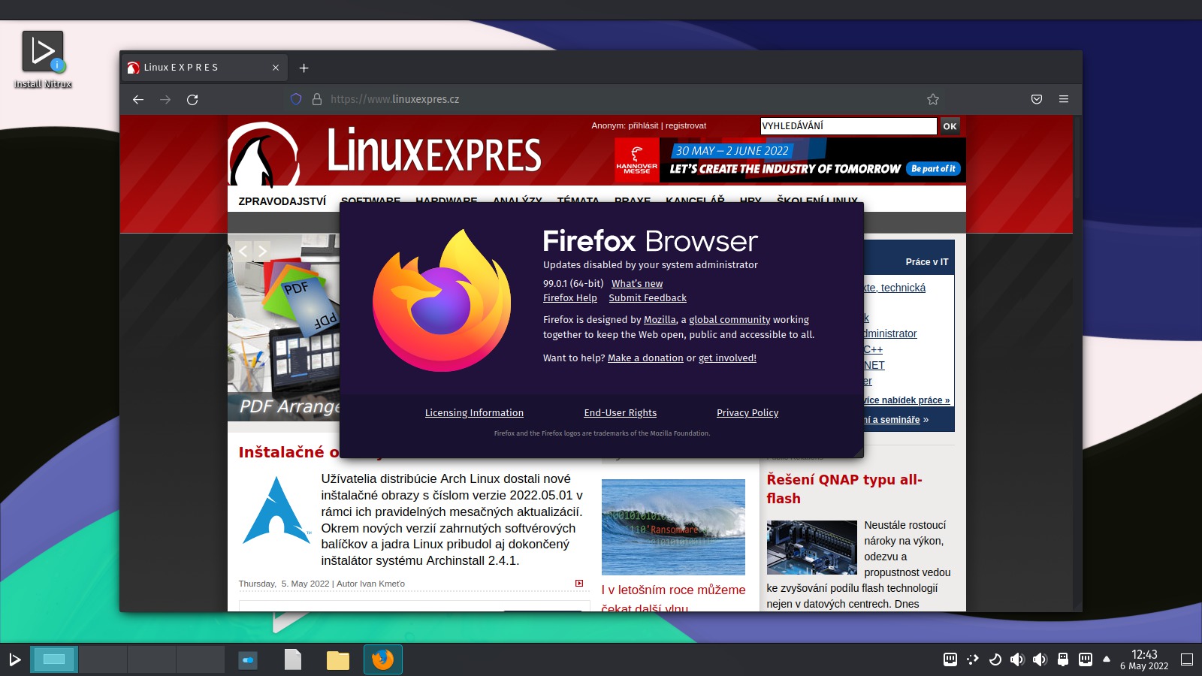Switch to third virtual desktop
Viewport: 1202px width, 676px height.
pos(152,659)
